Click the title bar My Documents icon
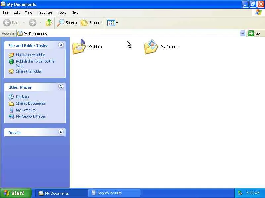Screen dimensions: 265x198 pyautogui.click(x=3, y=4)
